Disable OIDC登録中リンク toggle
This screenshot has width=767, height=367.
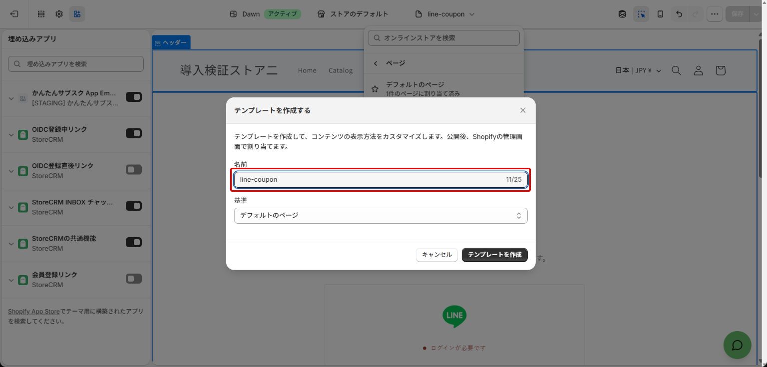(134, 133)
